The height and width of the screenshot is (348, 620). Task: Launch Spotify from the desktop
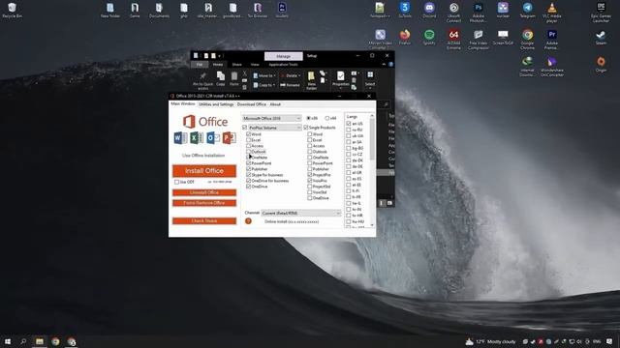[x=429, y=37]
